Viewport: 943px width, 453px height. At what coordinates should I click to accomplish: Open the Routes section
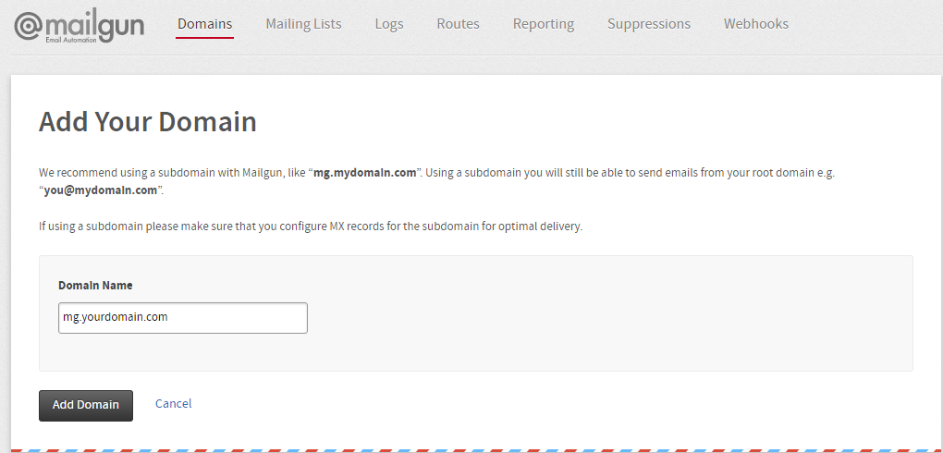coord(458,24)
